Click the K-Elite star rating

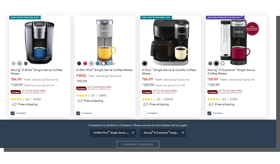tap(18, 99)
